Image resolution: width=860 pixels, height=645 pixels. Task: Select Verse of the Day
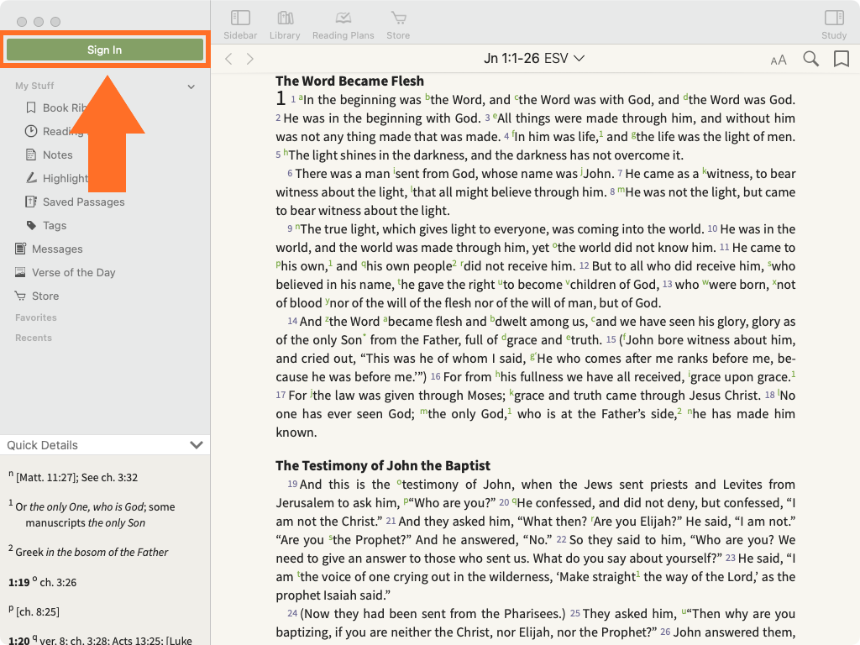73,272
